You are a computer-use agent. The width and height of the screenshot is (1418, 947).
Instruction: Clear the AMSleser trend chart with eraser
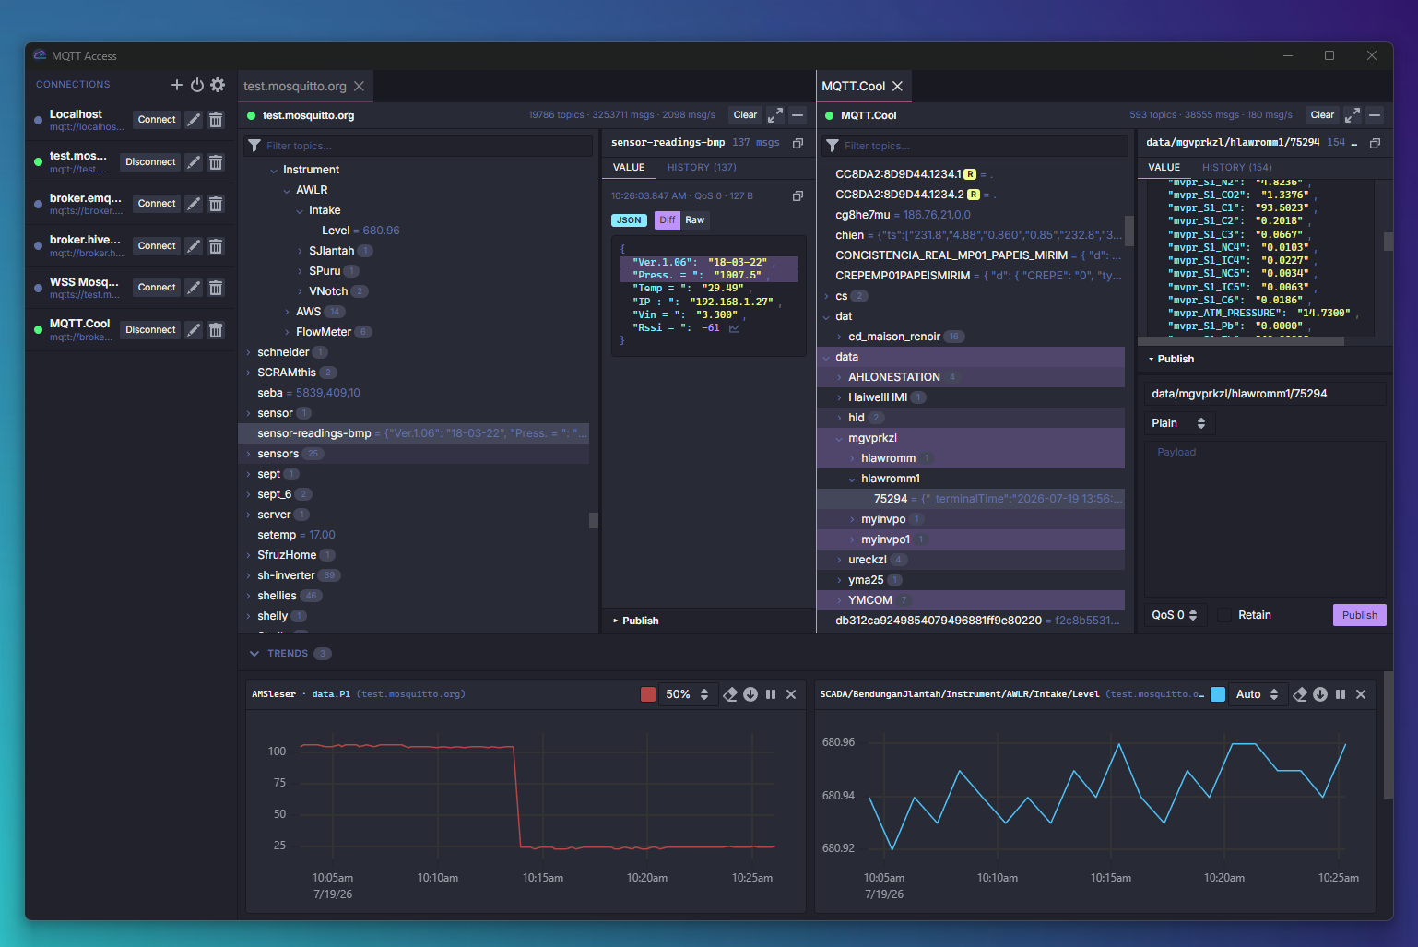[730, 694]
